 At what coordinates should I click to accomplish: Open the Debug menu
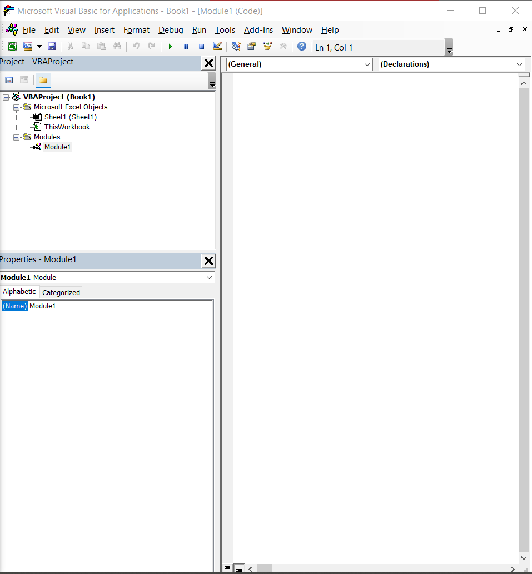[171, 30]
